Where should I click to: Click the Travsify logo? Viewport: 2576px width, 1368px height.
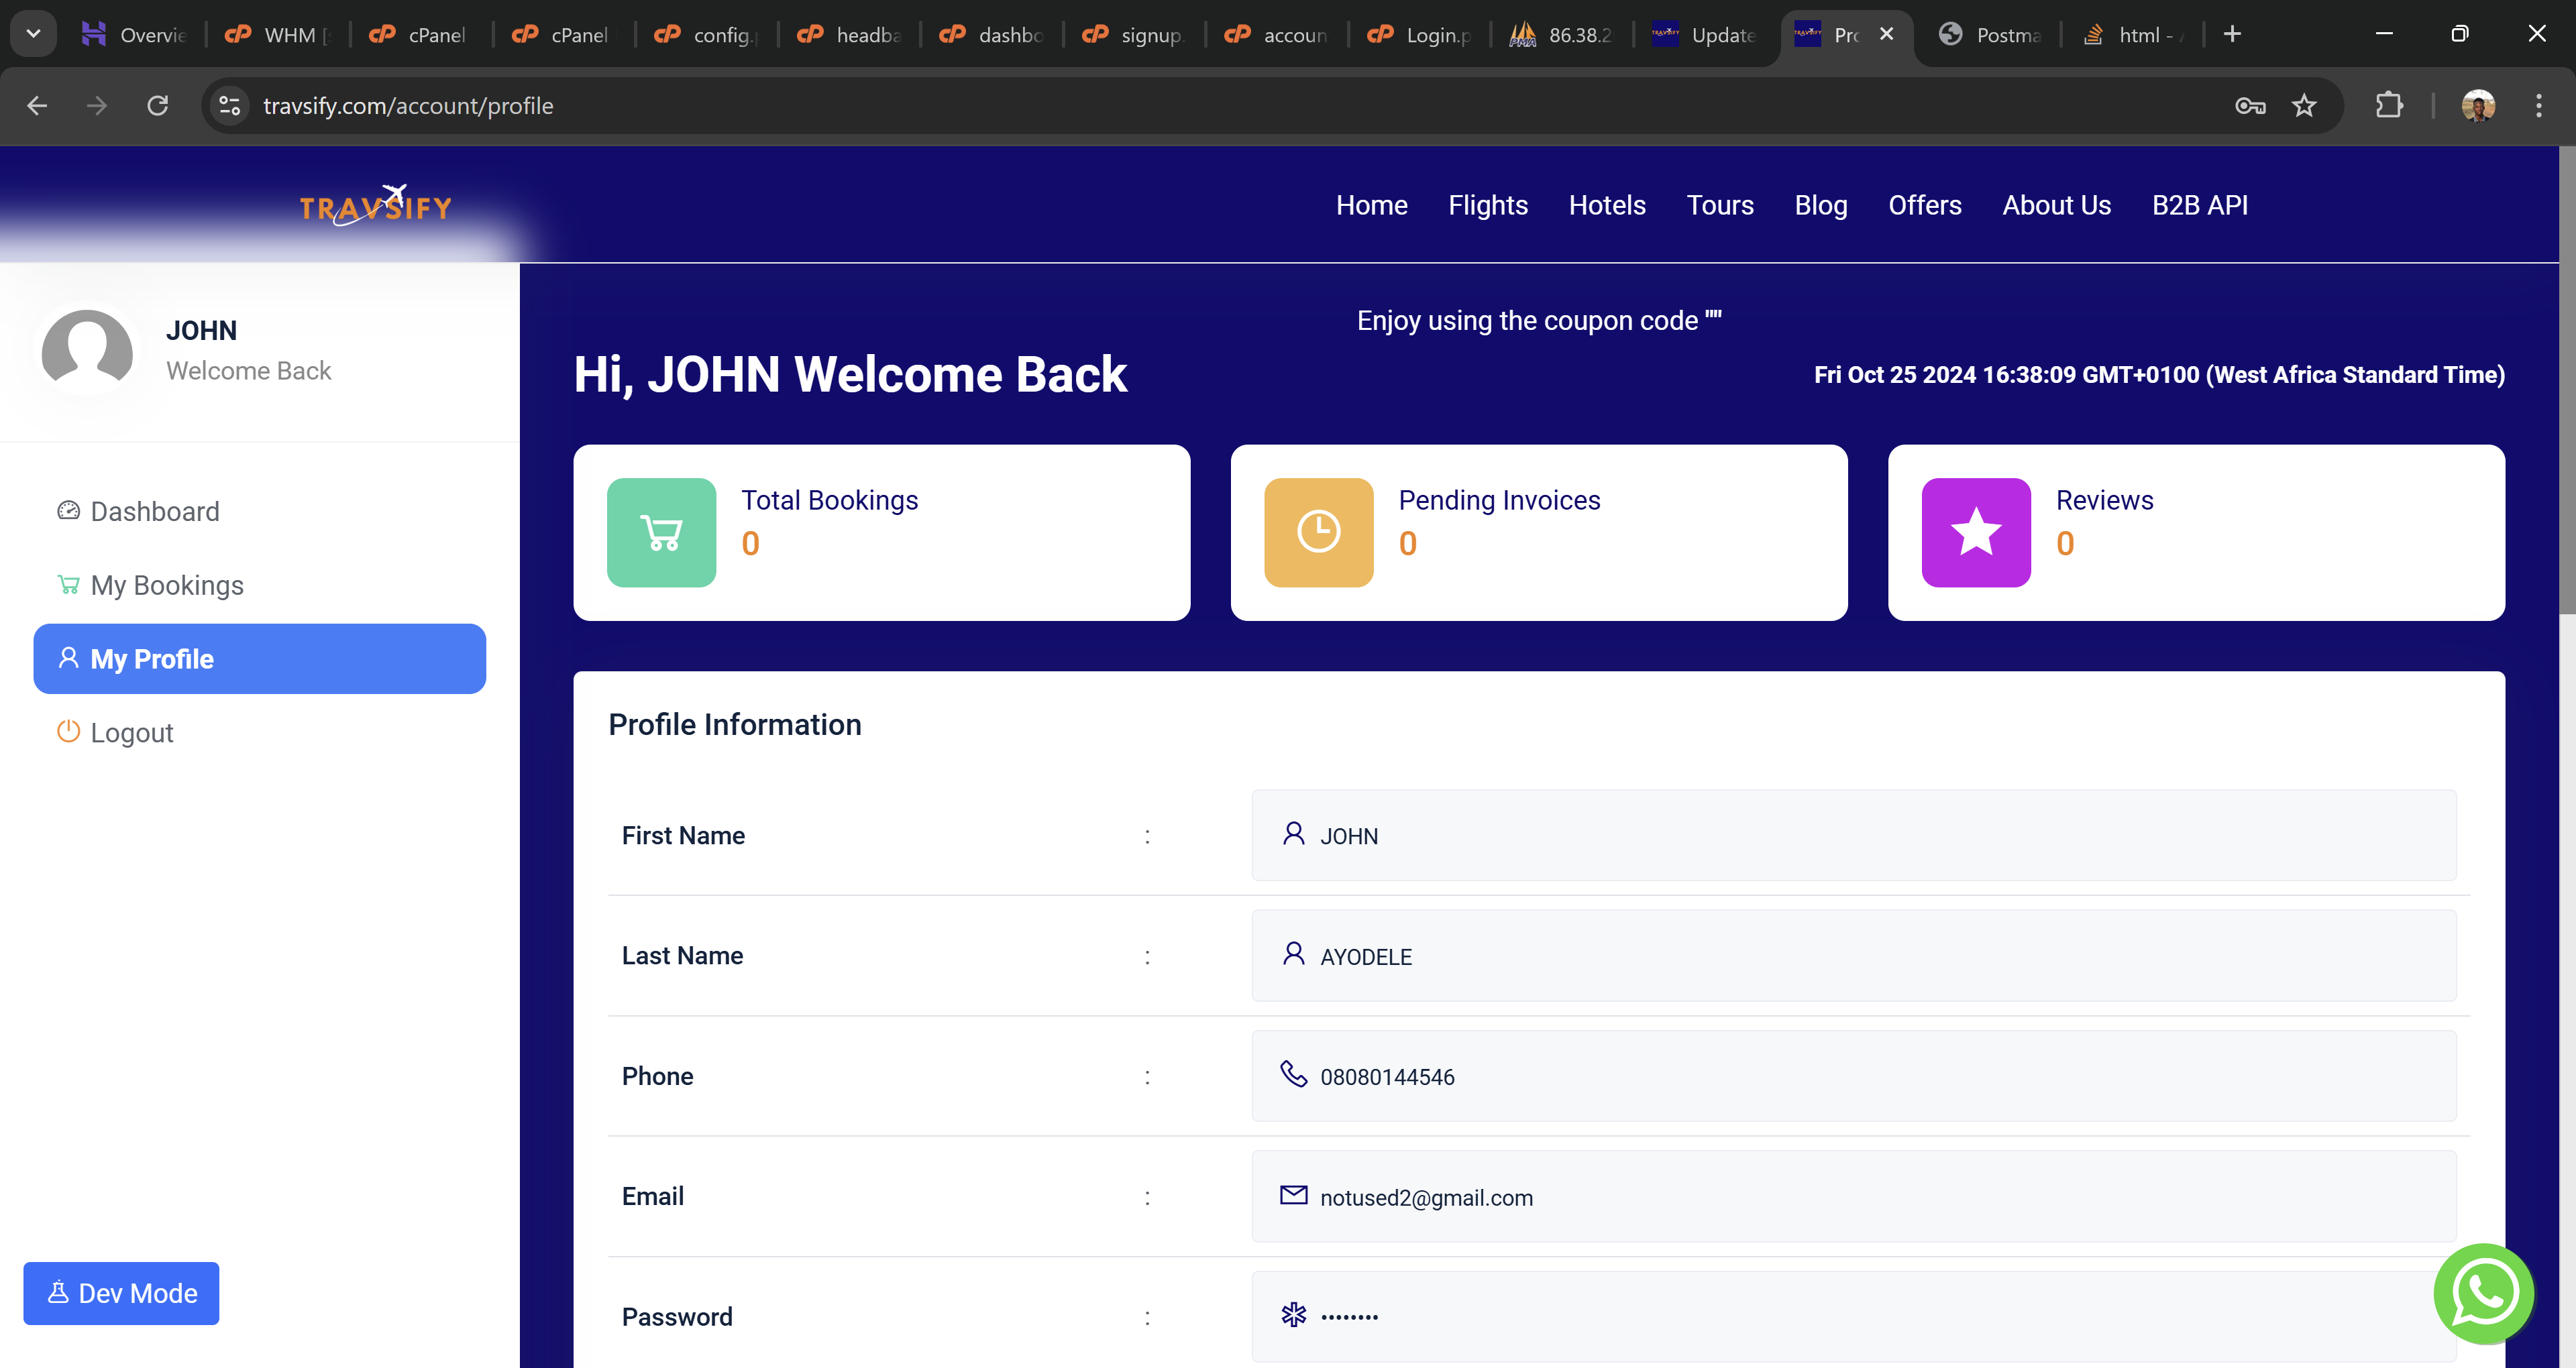[376, 206]
